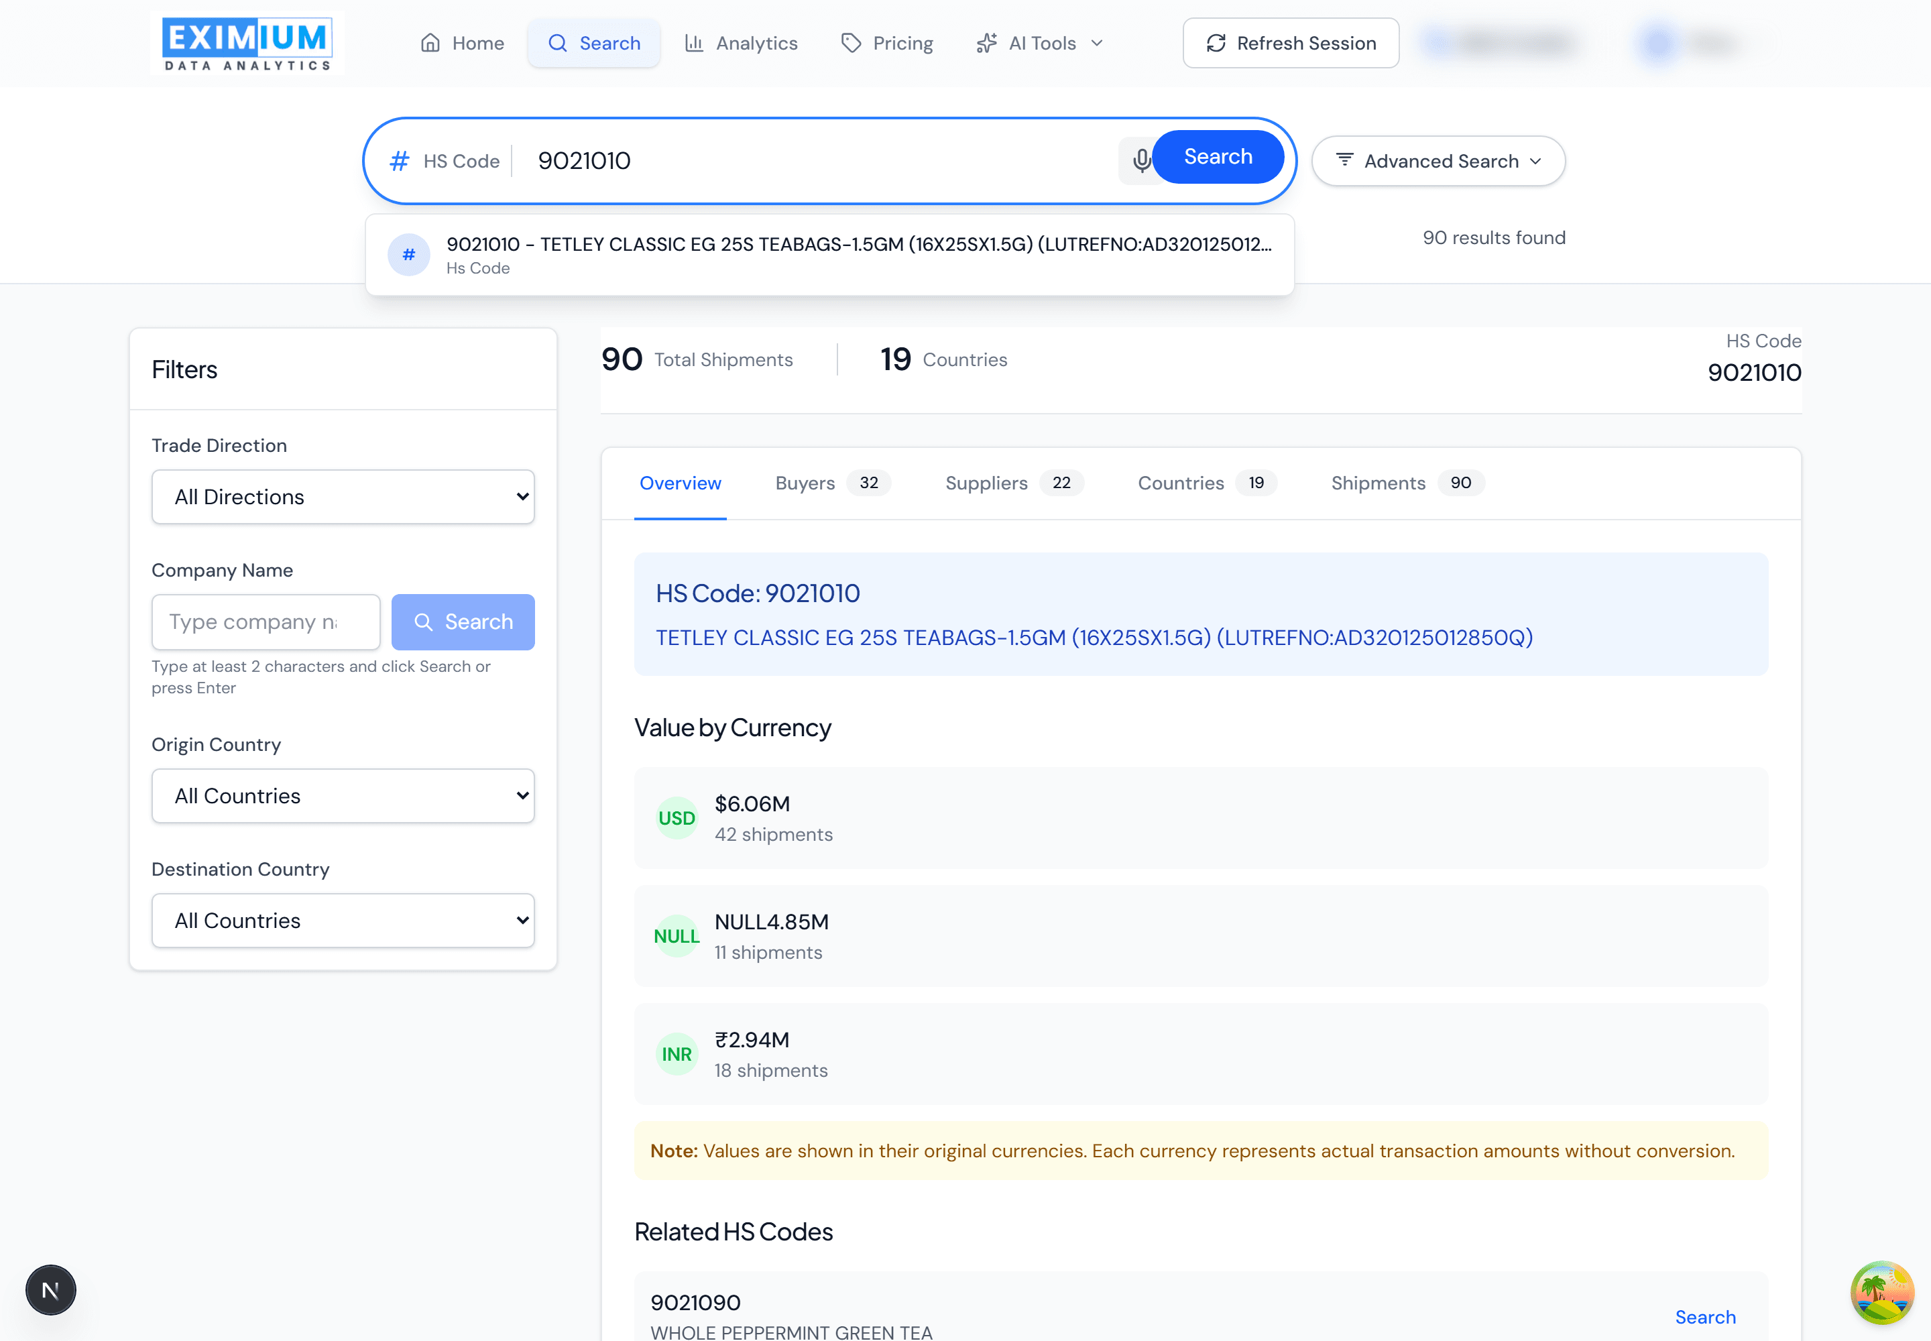Open the Trade Direction All Directions dropdown
The image size is (1931, 1341).
(x=343, y=497)
